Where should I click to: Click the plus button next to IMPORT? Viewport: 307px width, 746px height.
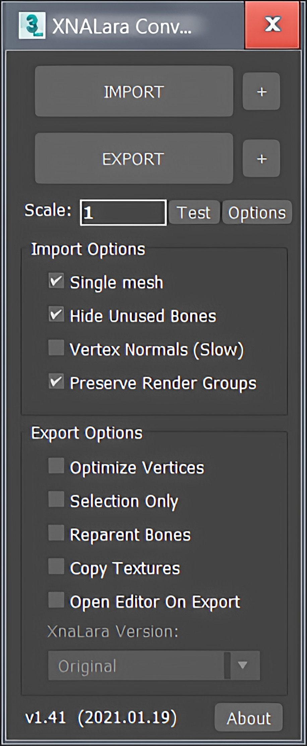click(x=261, y=92)
